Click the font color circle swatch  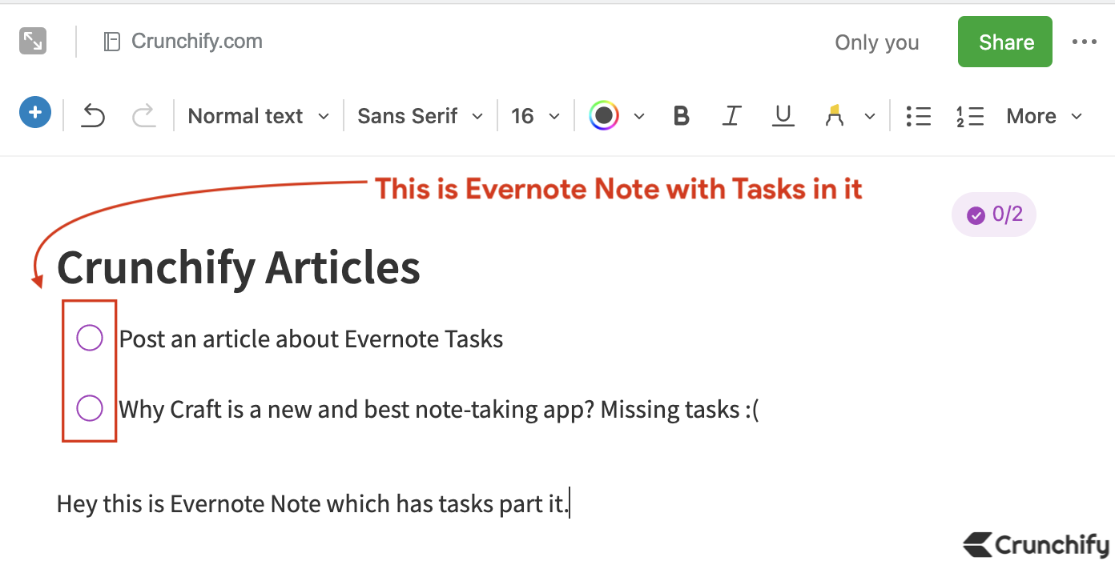604,116
